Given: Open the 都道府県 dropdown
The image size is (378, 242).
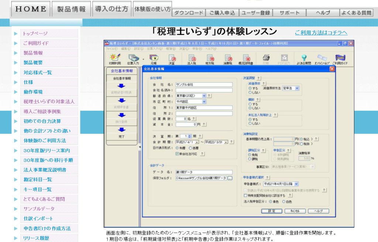Looking at the screenshot, I should tap(204, 96).
